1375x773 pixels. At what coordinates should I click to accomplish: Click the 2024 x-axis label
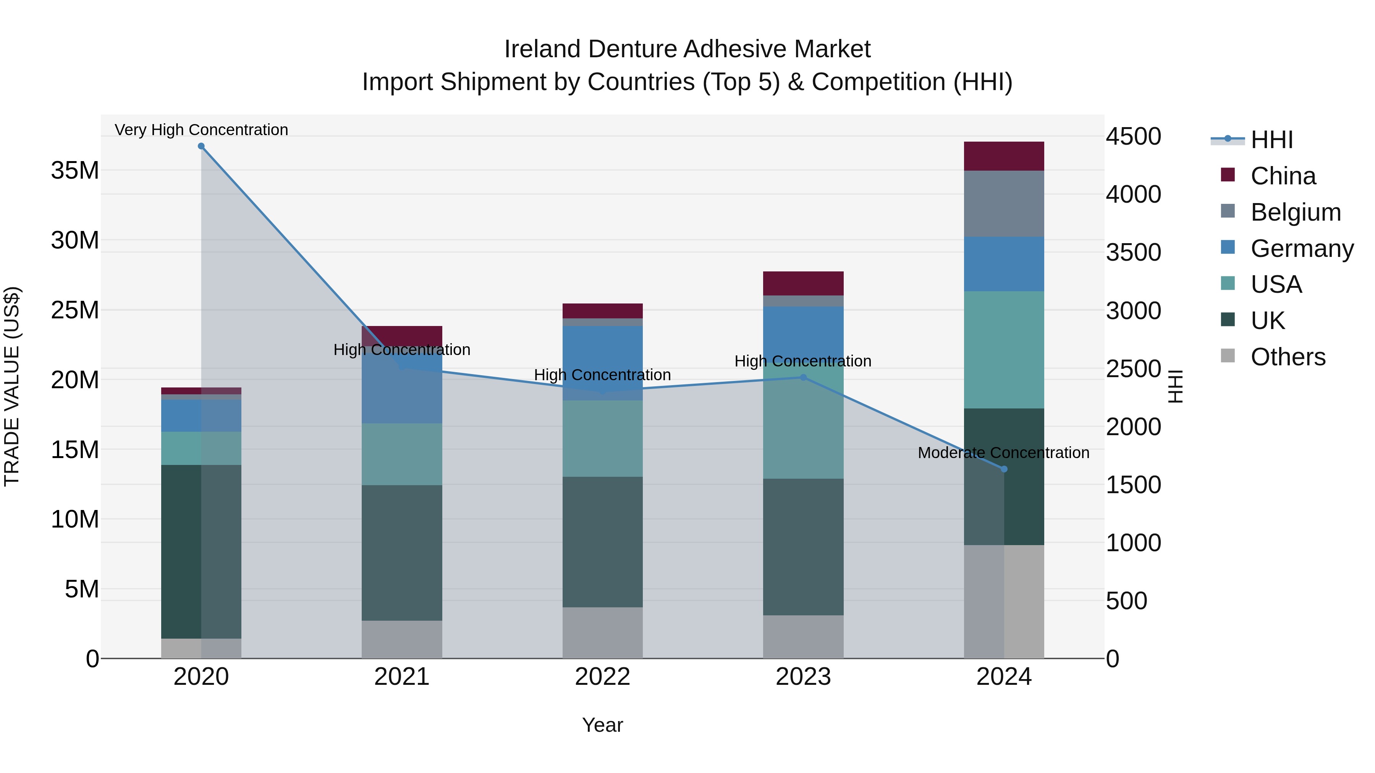[1004, 677]
